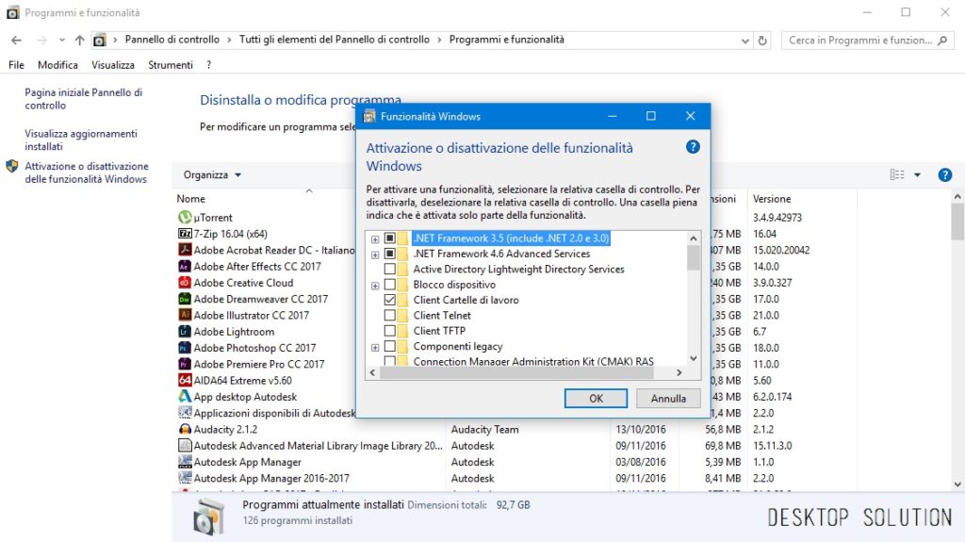This screenshot has width=965, height=542.
Task: Select the AIDA64 Extreme icon
Action: [185, 380]
